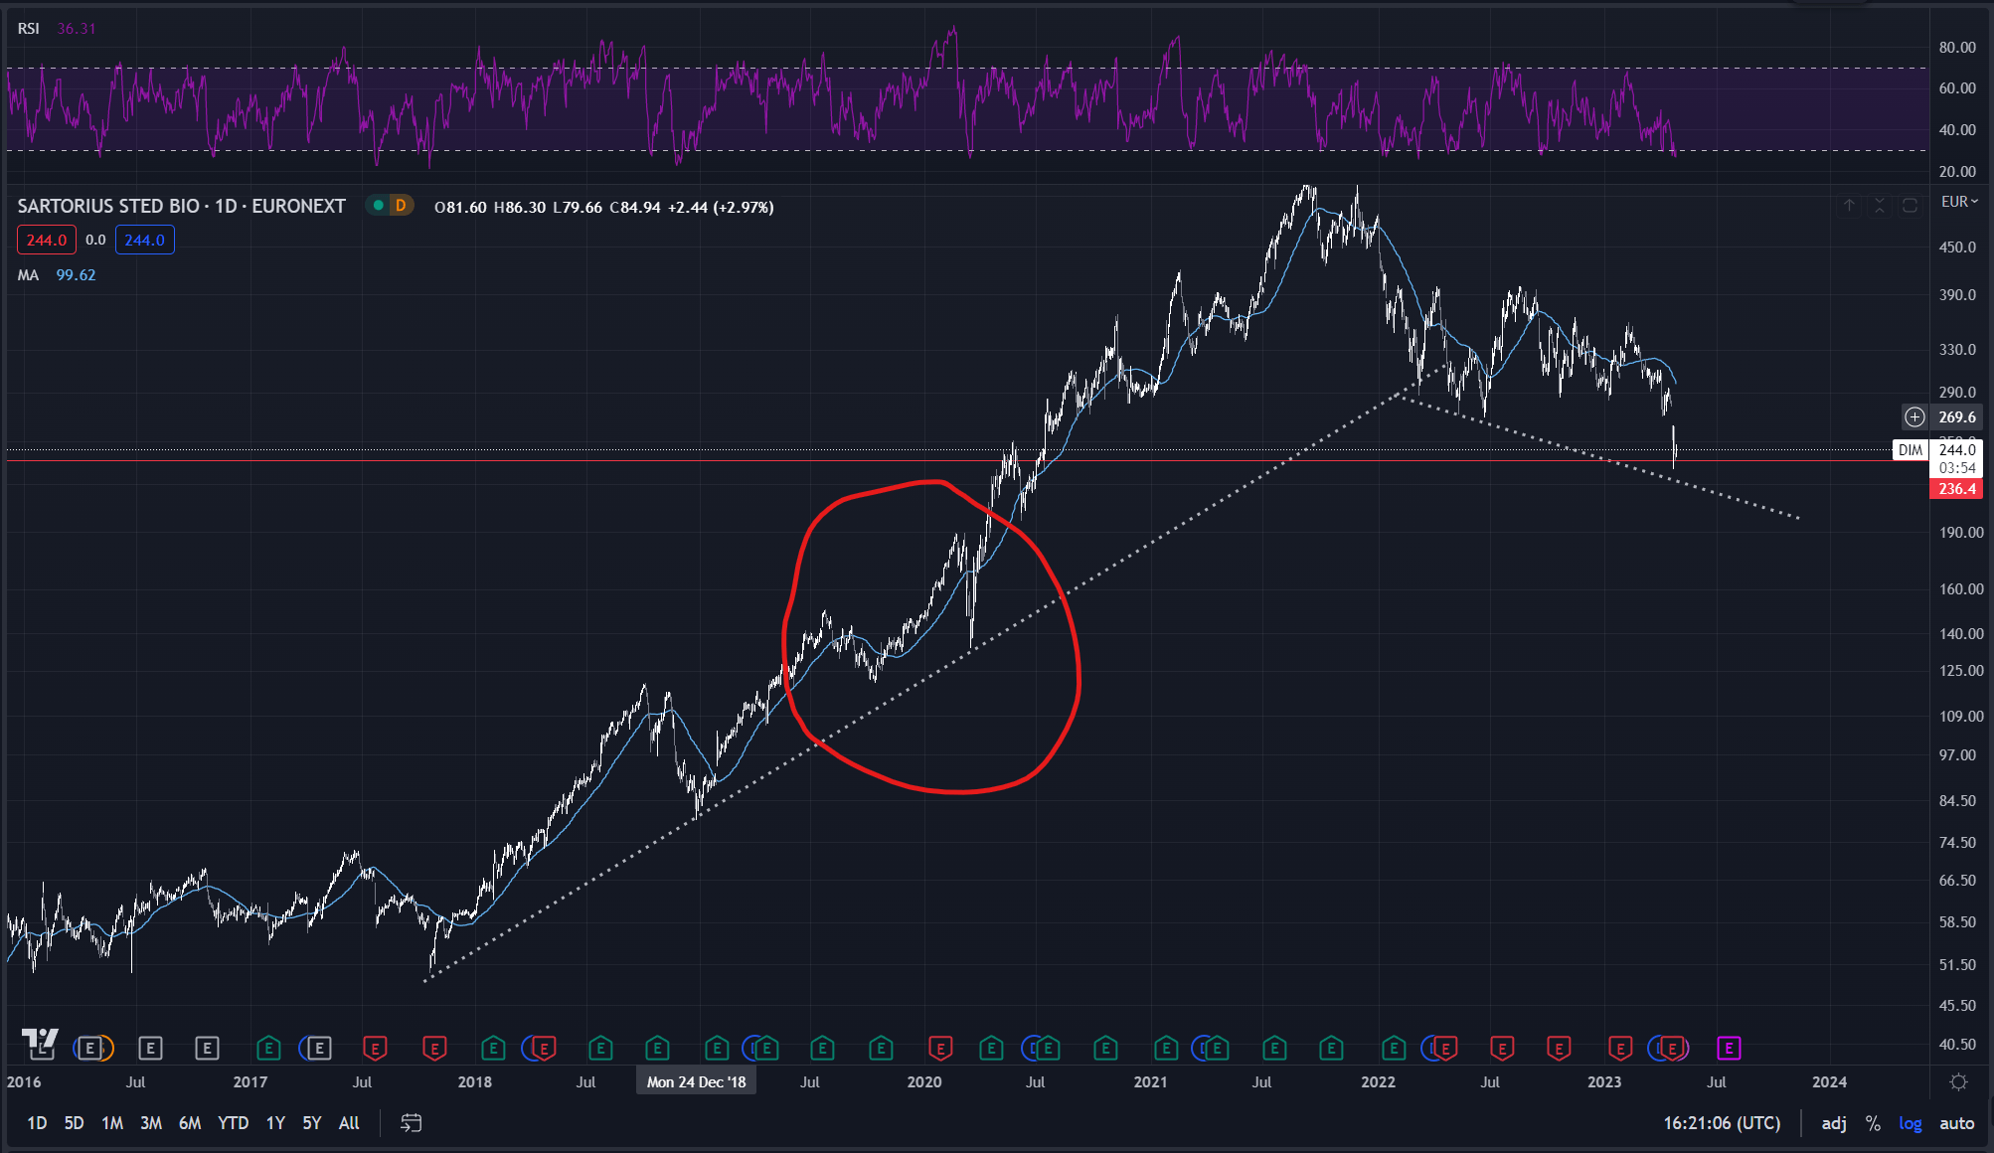This screenshot has width=1994, height=1153.
Task: Click the MA value 99.62
Action: pos(76,274)
